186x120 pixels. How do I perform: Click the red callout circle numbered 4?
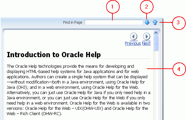[x=179, y=69]
